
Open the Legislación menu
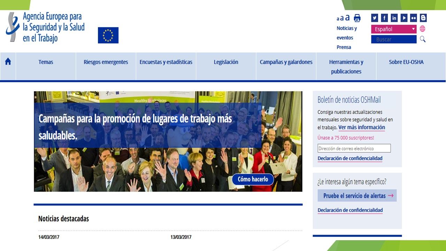[226, 62]
